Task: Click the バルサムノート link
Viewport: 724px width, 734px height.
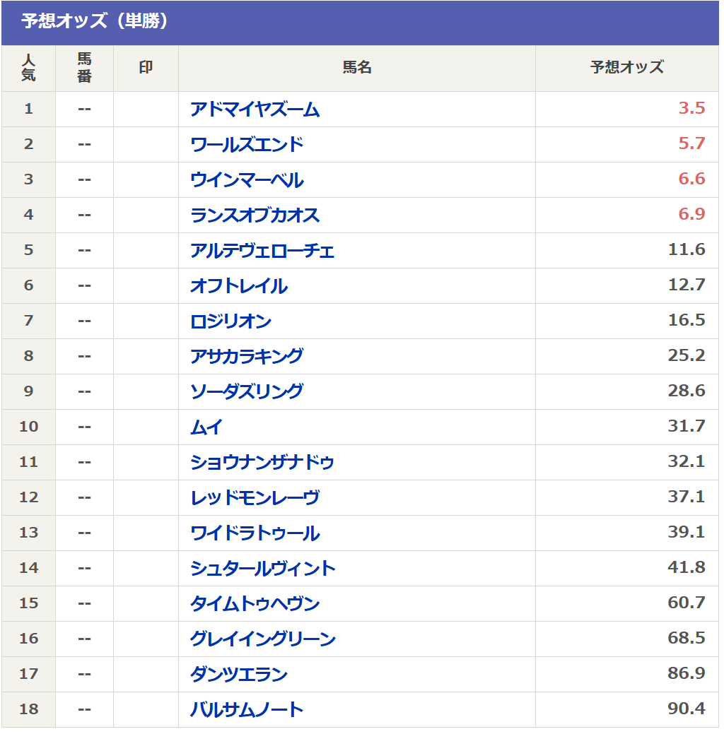Action: [x=247, y=710]
